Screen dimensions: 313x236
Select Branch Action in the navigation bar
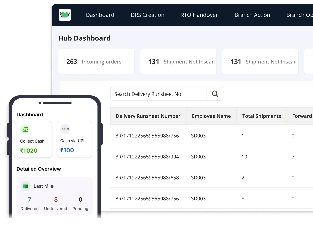(252, 15)
